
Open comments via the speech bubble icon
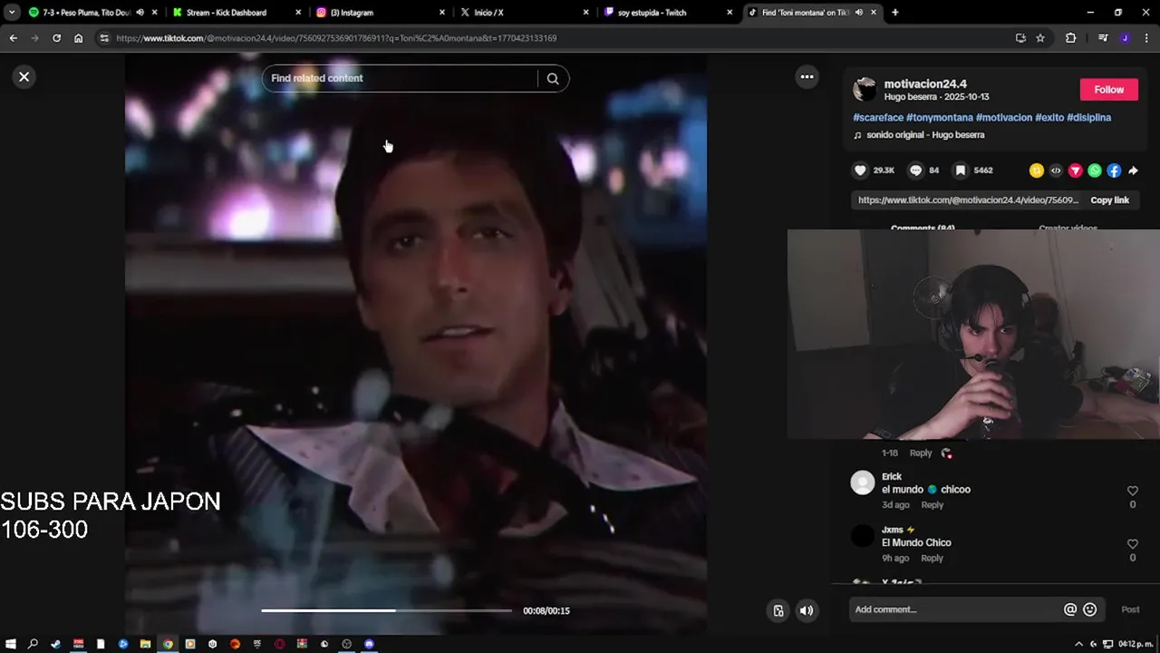coord(915,171)
